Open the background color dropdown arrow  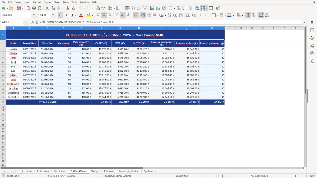[x=233, y=15]
